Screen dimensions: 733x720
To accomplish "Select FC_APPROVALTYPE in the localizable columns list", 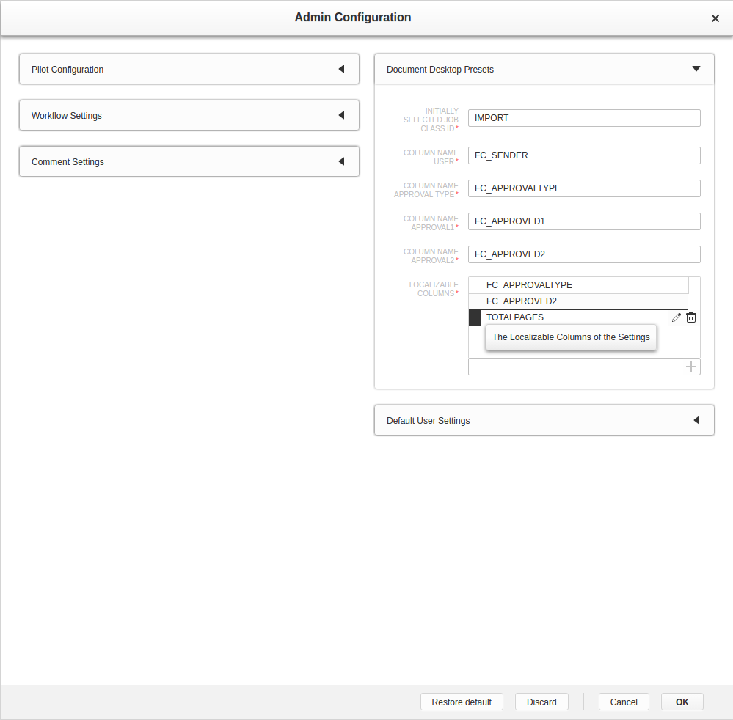I will tap(578, 285).
